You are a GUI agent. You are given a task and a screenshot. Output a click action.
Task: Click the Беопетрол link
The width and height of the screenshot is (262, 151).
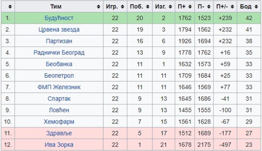coord(59,76)
